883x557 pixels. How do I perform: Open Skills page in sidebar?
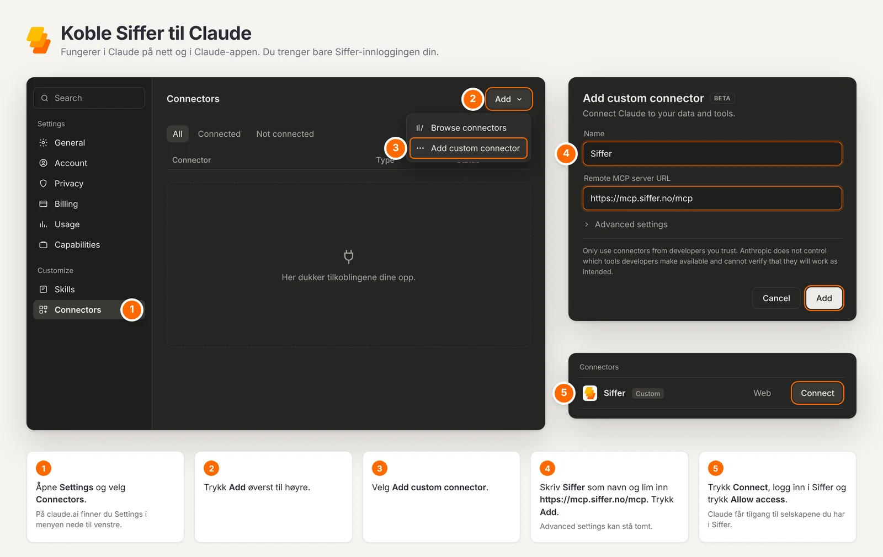88,290
